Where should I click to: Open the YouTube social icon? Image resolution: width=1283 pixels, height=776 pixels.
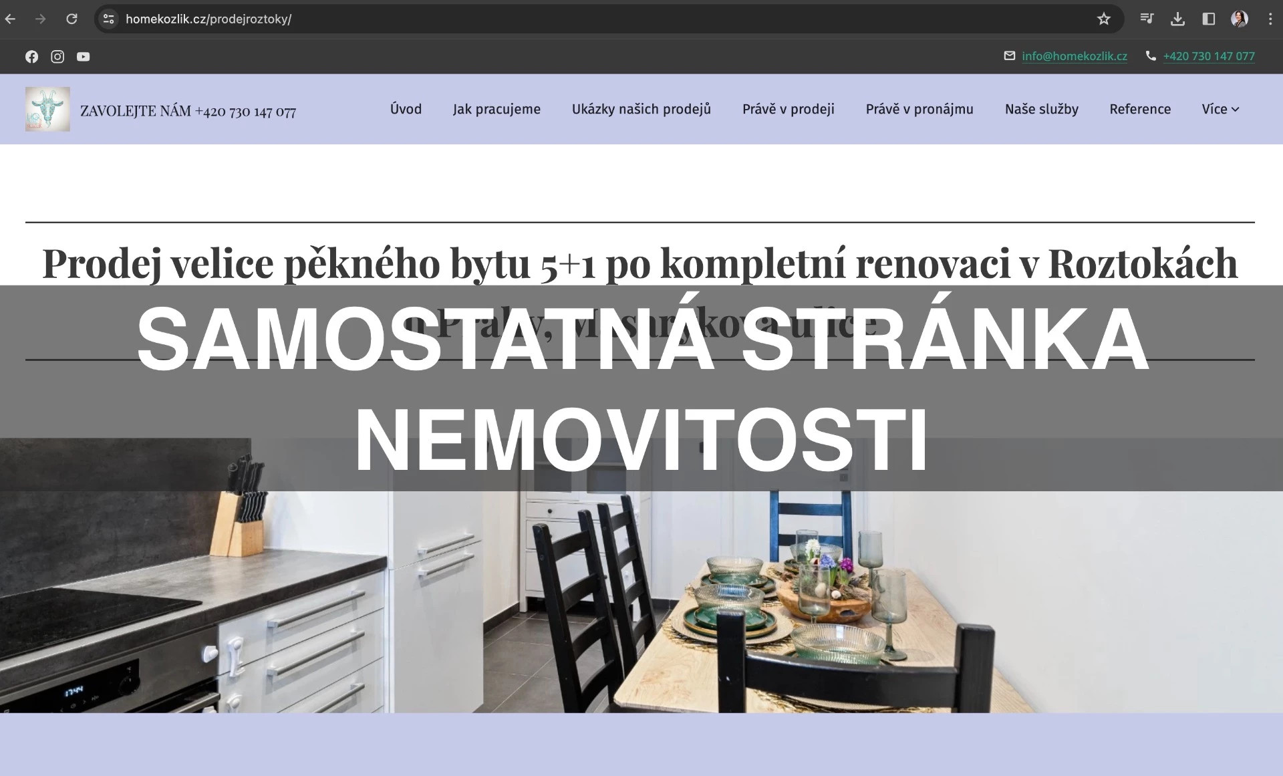pos(83,57)
